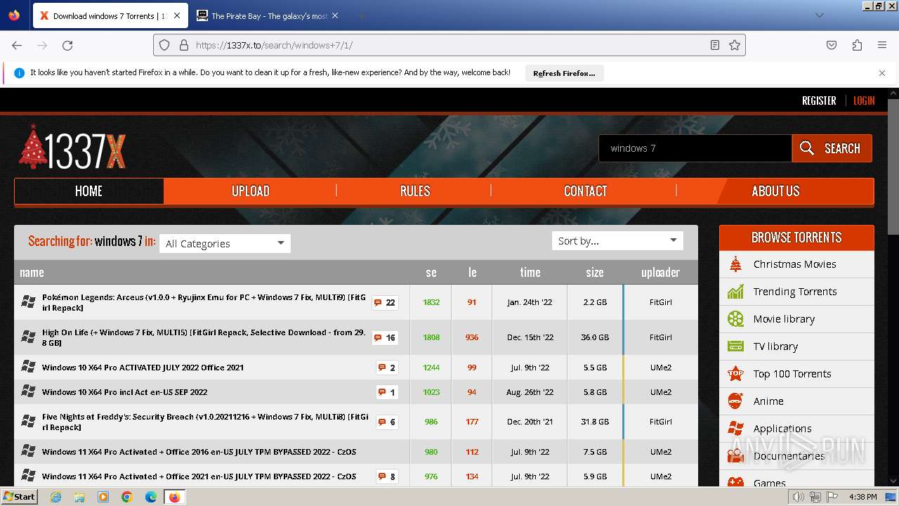Screen dimensions: 899x506
Task: Bookmark this page with star icon
Action: [735, 45]
